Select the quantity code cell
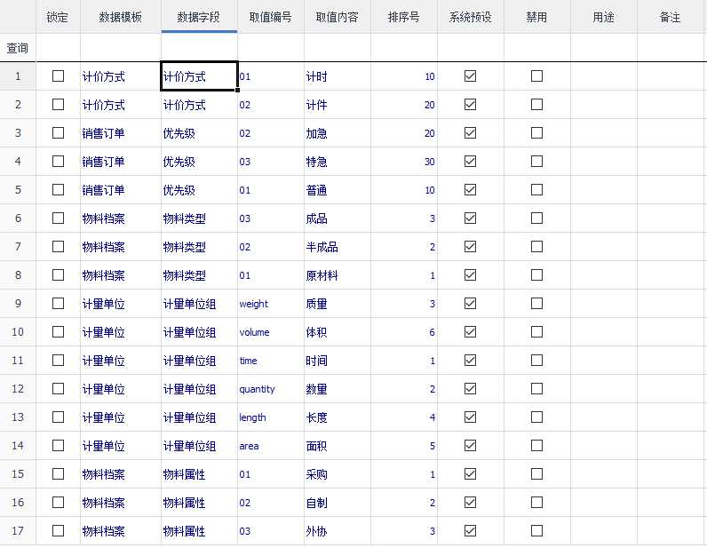The height and width of the screenshot is (548, 707). (271, 388)
